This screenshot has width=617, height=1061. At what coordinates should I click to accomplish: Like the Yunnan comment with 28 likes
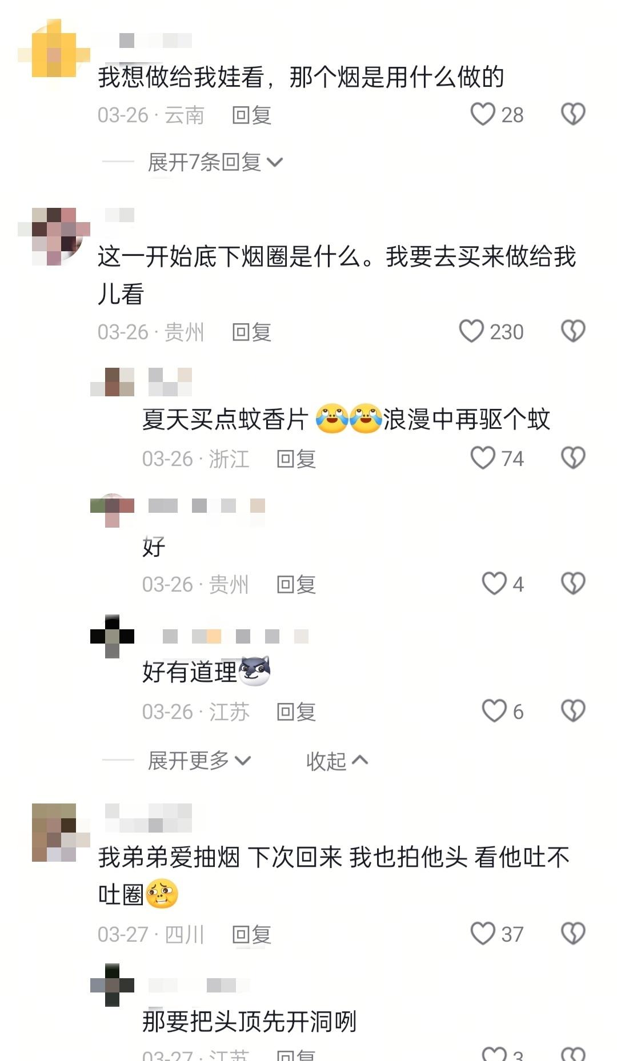pyautogui.click(x=483, y=114)
